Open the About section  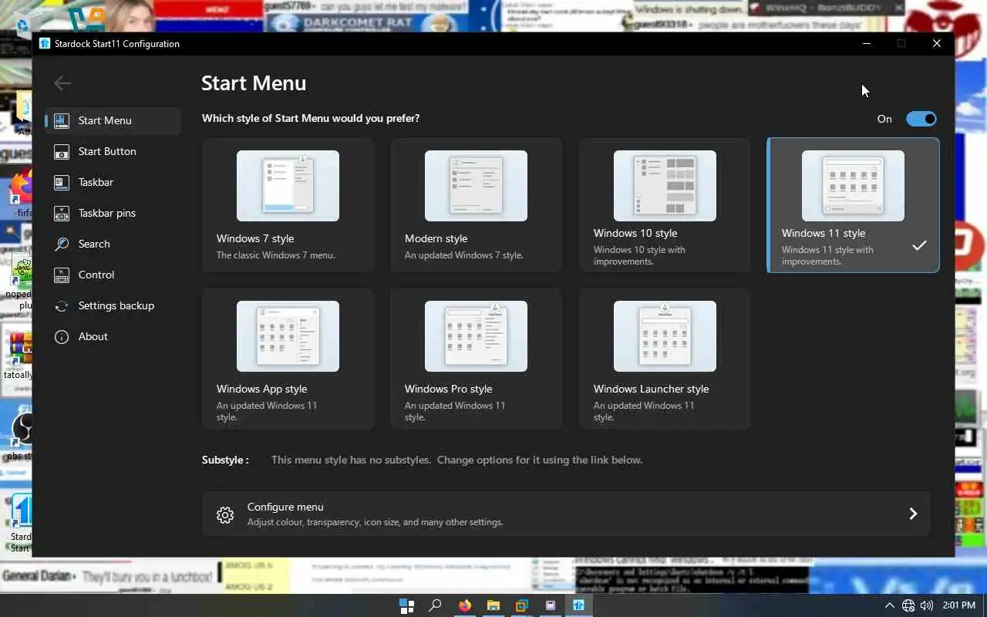(113, 336)
